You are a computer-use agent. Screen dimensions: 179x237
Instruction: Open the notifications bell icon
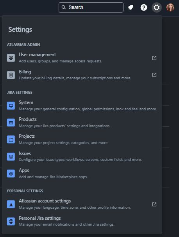click(131, 7)
